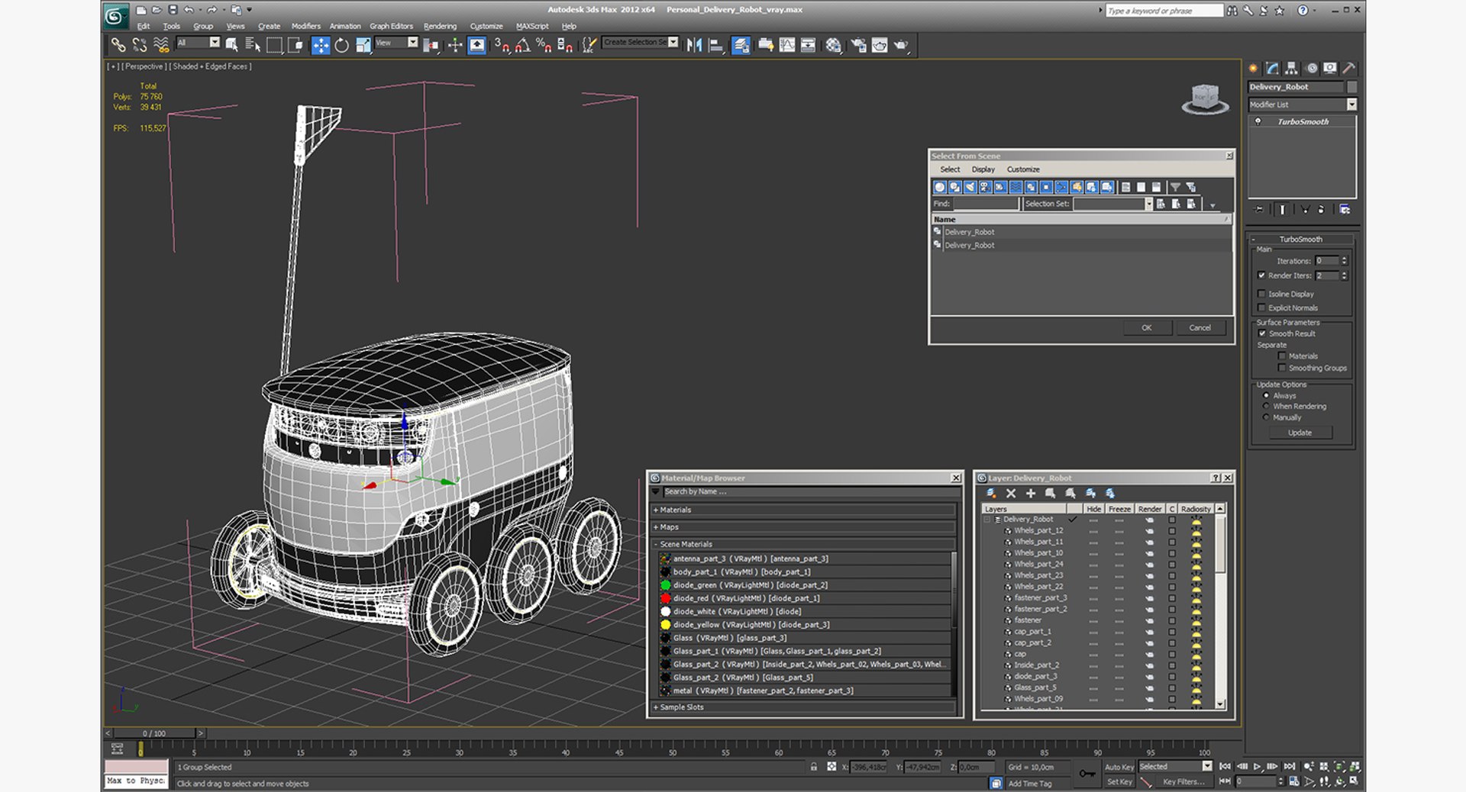Toggle the 3D Snaps tool
This screenshot has height=792, width=1466.
[501, 45]
